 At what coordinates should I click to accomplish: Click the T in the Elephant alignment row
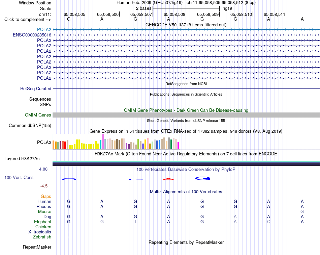click(x=135, y=222)
